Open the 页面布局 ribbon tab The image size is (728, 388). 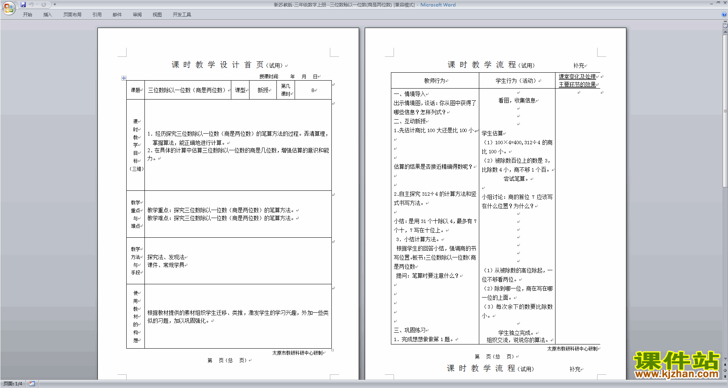coord(72,15)
